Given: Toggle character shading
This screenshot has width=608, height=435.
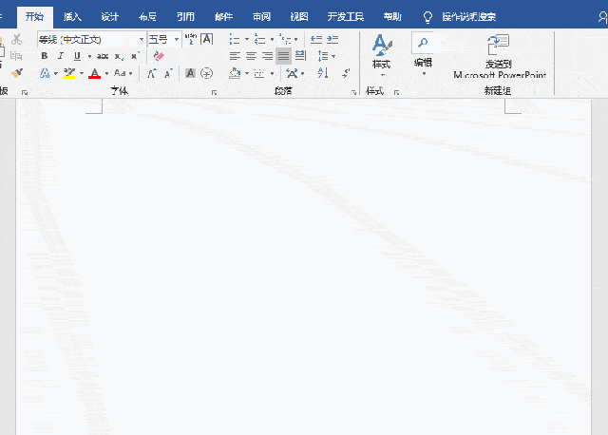Looking at the screenshot, I should click(190, 73).
